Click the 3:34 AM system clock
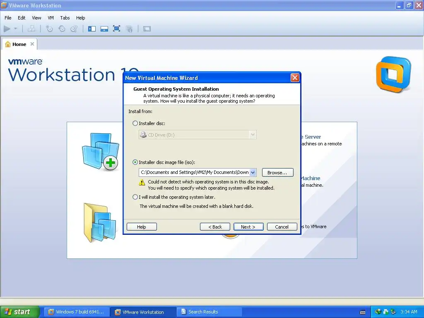The width and height of the screenshot is (424, 318). [x=409, y=312]
